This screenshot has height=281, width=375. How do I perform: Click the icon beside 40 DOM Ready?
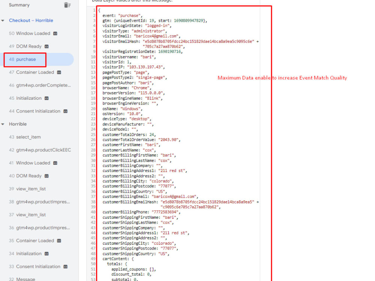click(46, 176)
